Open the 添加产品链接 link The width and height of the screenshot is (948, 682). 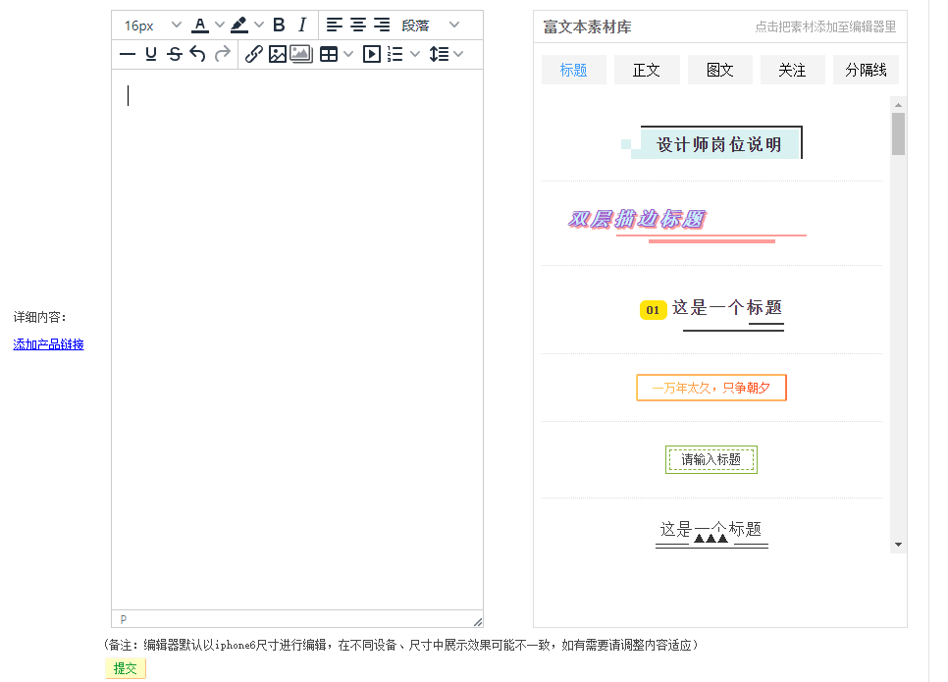[x=48, y=344]
